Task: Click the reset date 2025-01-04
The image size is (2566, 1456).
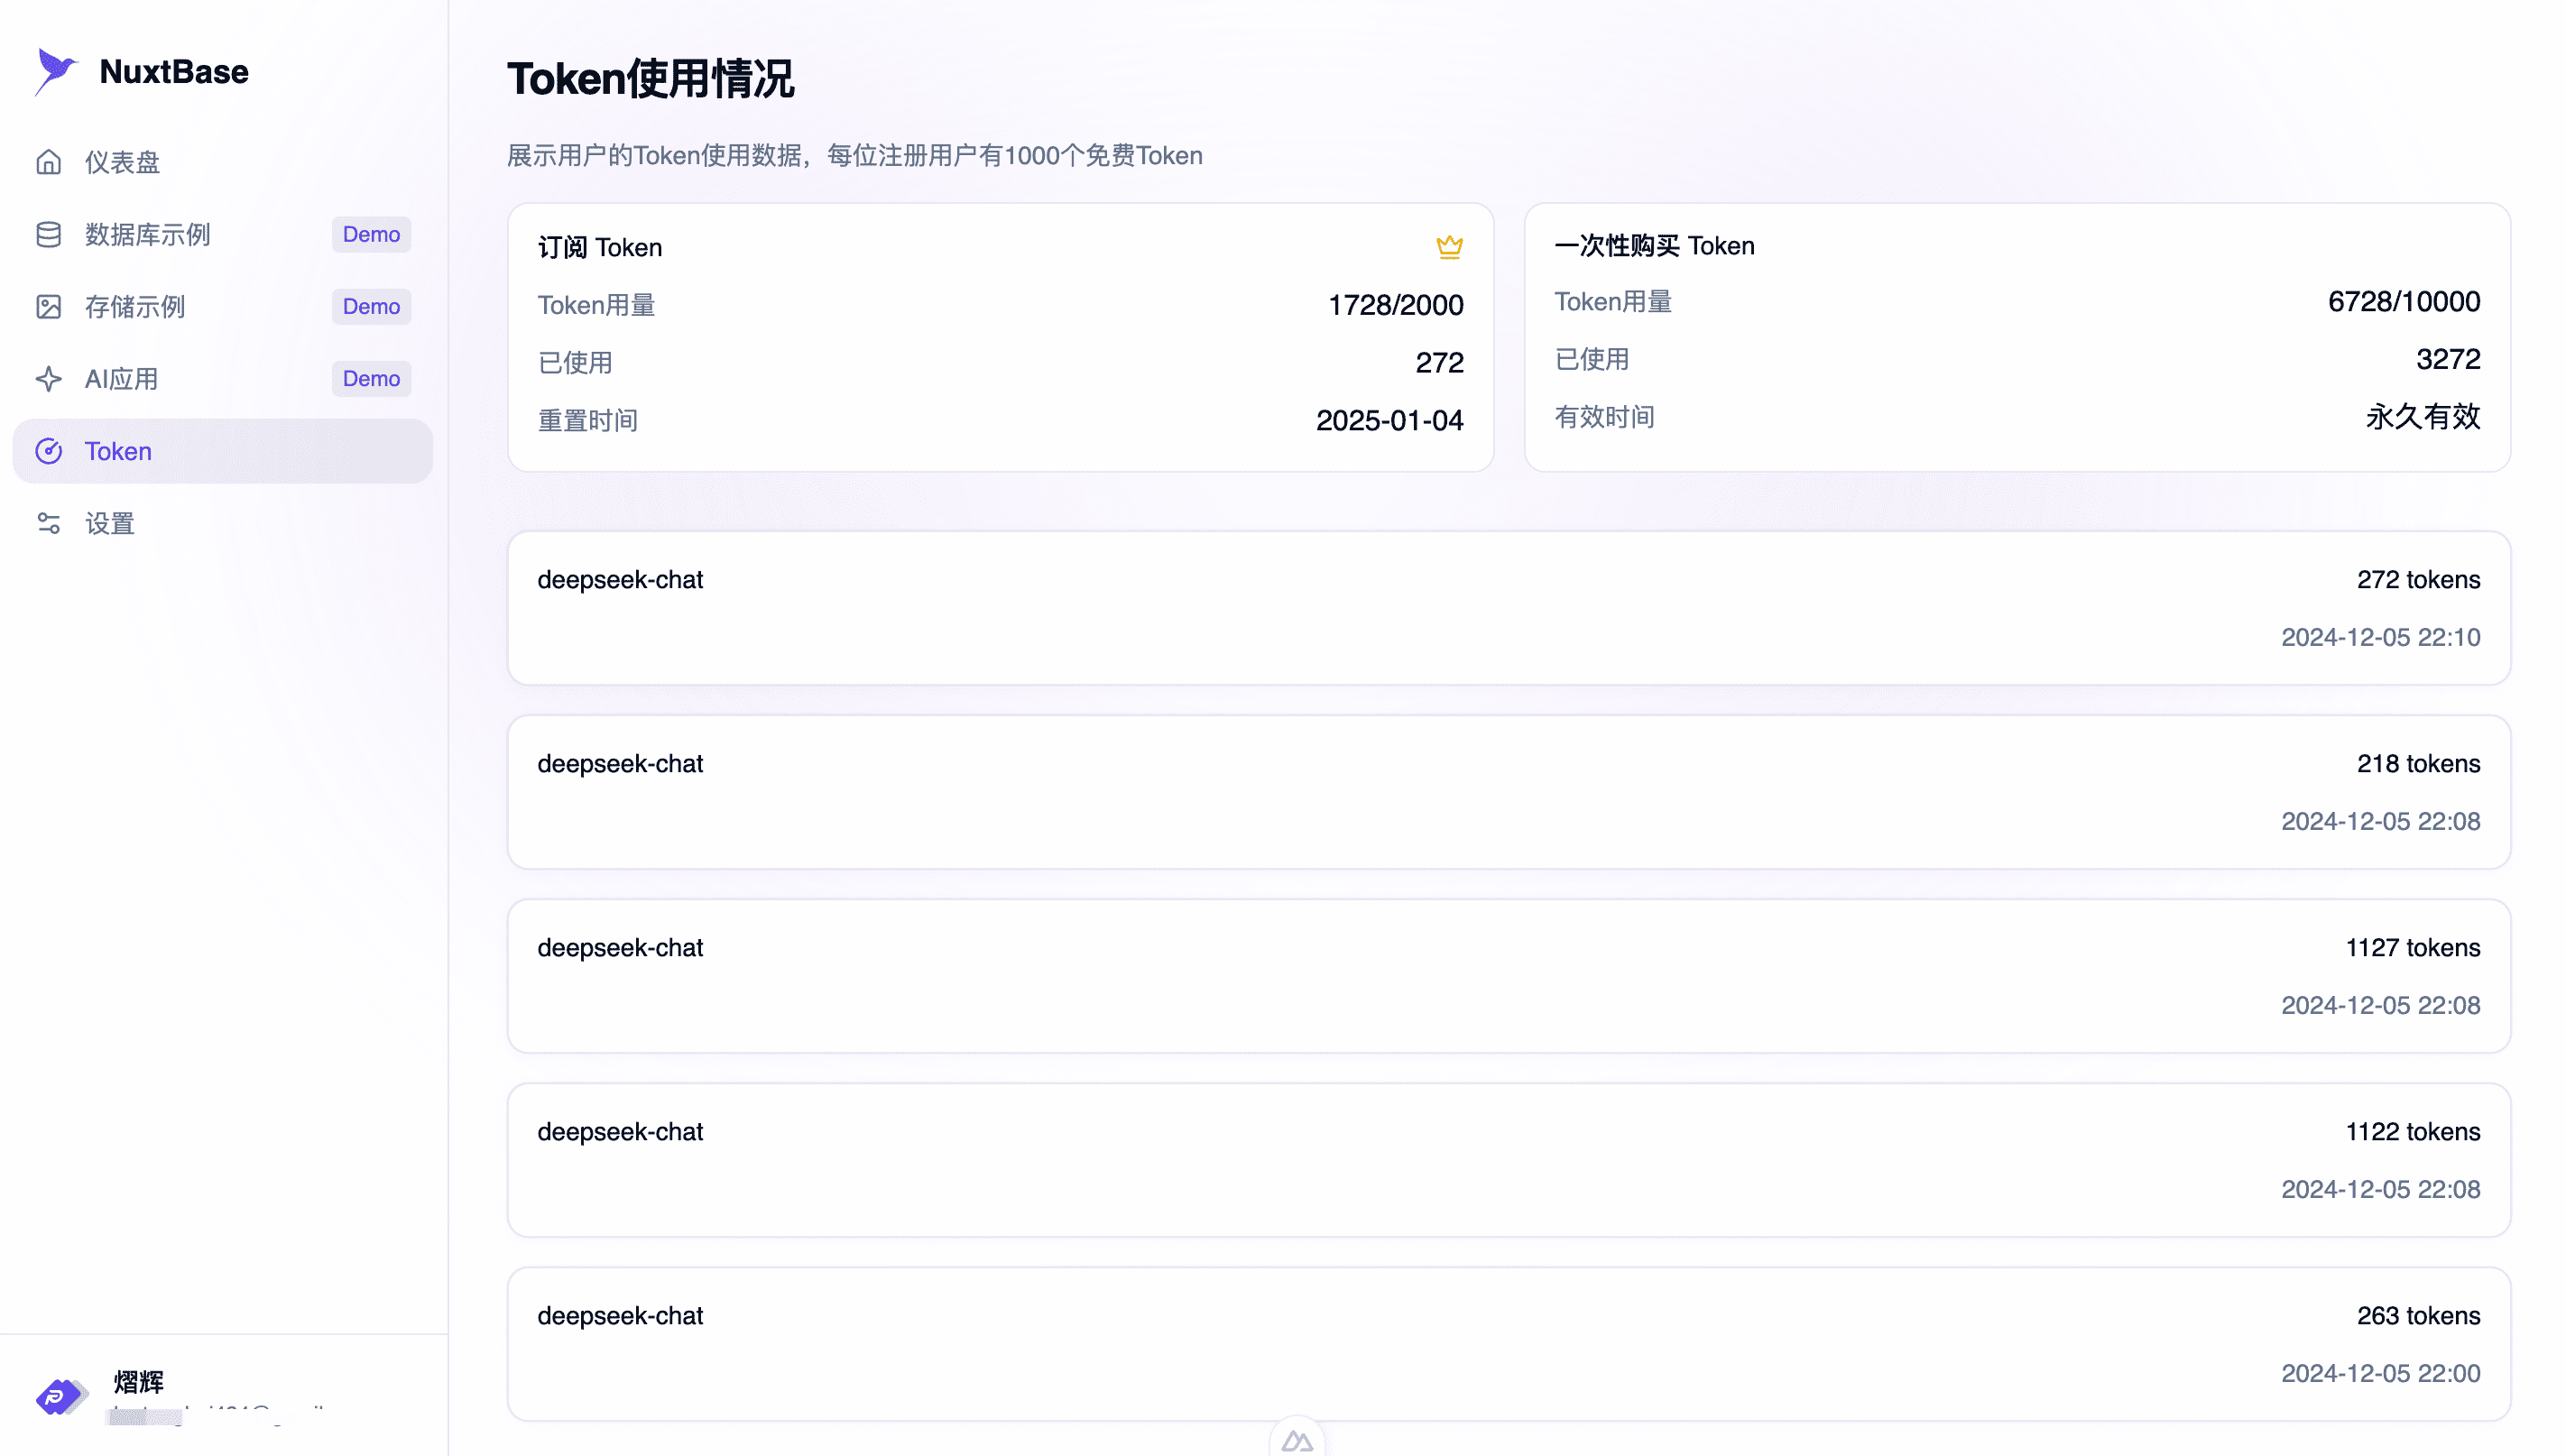Action: (x=1390, y=420)
